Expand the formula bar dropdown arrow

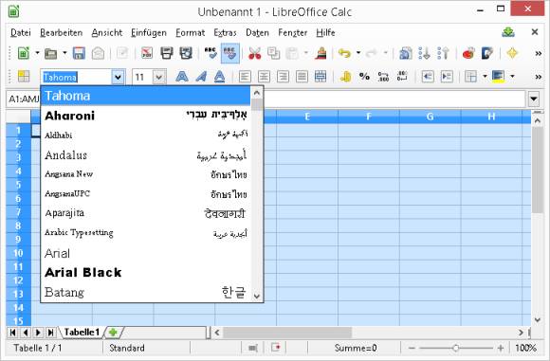point(534,99)
